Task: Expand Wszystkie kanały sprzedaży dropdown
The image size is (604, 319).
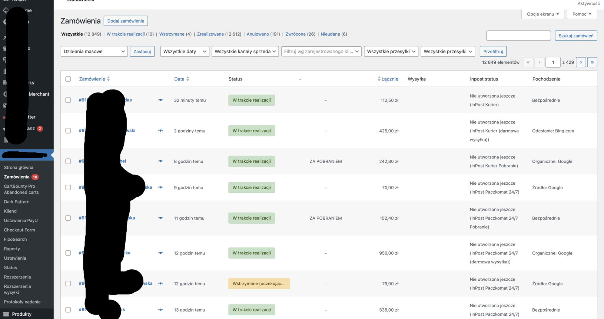Action: 245,52
